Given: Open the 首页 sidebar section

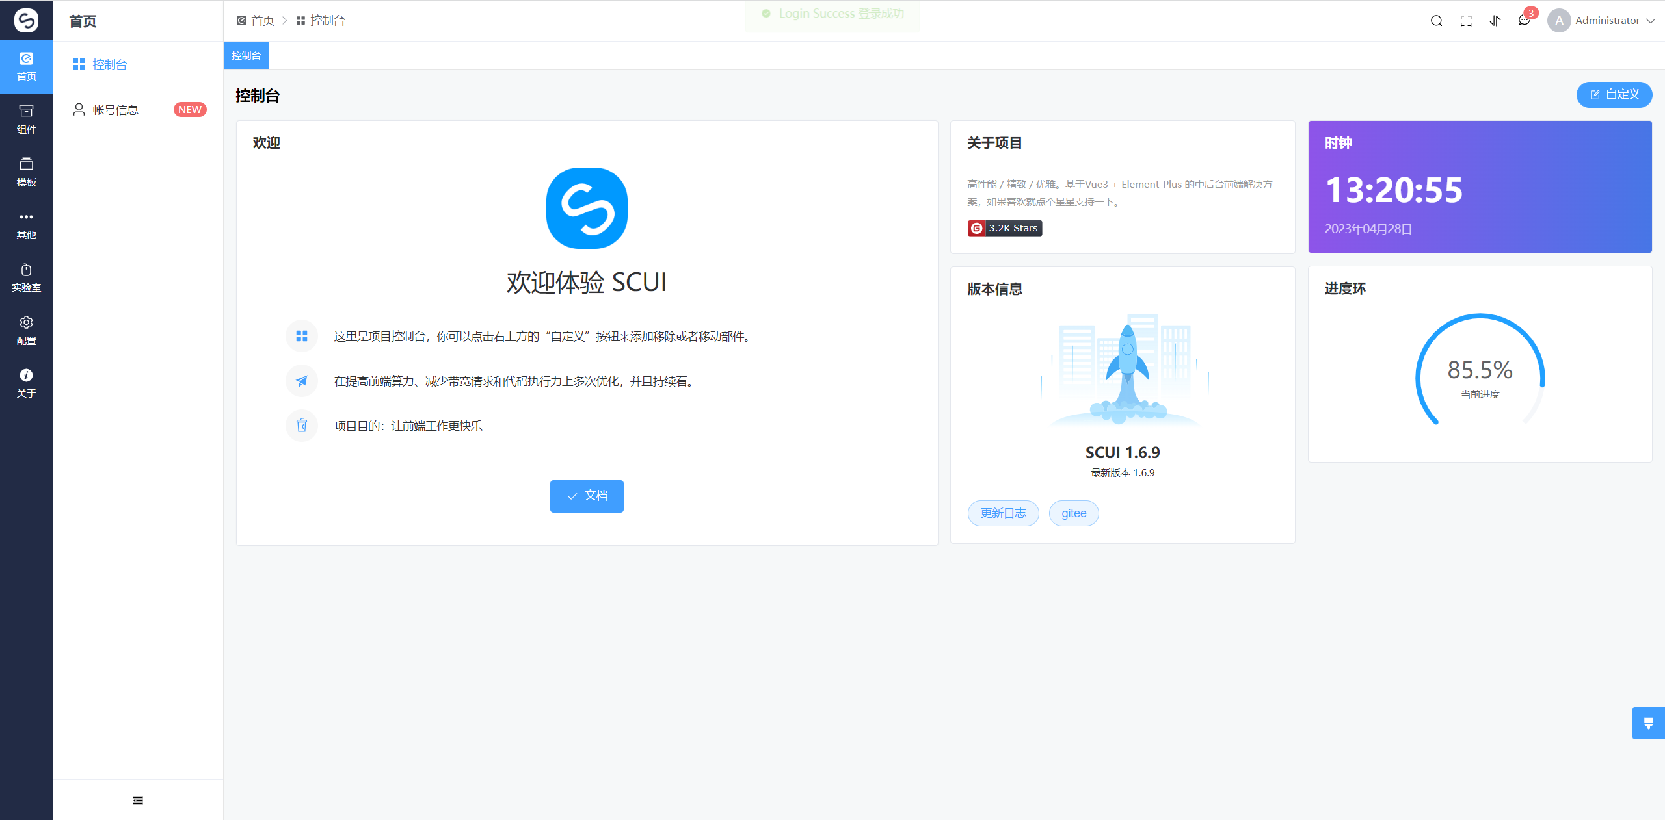Looking at the screenshot, I should coord(26,67).
